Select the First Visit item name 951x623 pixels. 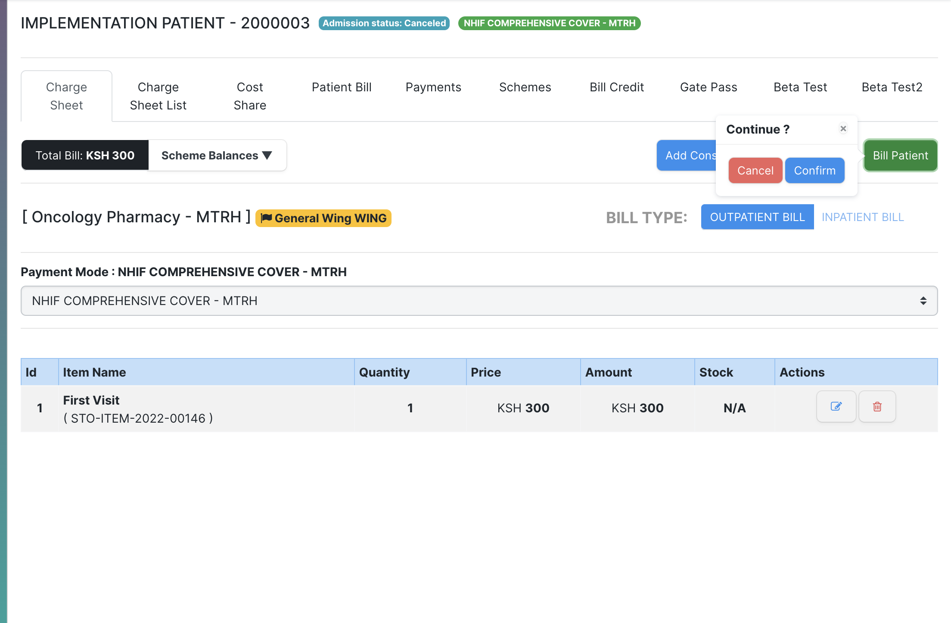(91, 400)
